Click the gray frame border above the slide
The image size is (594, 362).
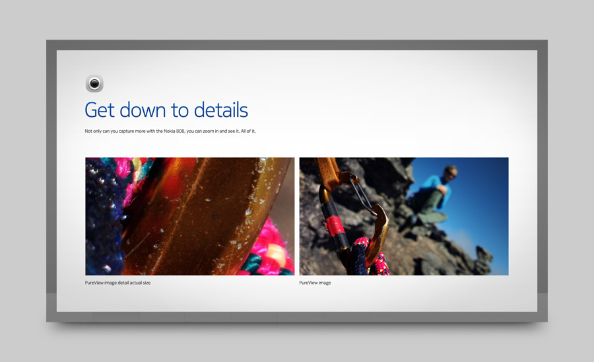point(297,45)
